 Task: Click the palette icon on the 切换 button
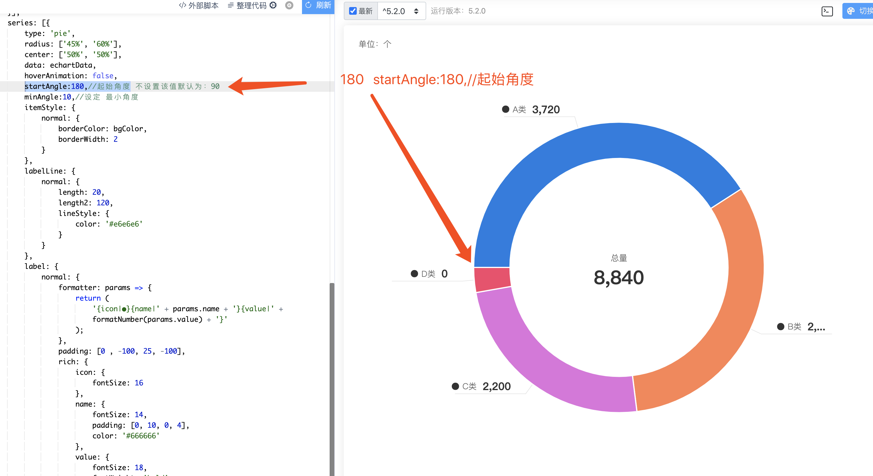[x=851, y=11]
